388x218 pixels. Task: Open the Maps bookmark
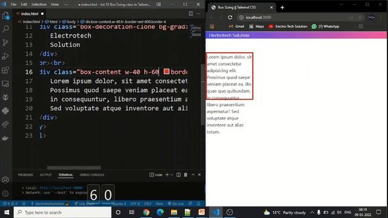coord(256,27)
